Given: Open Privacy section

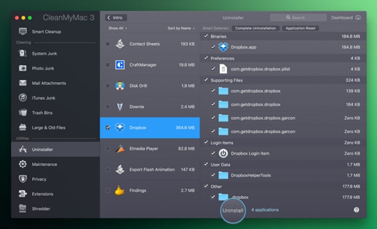Looking at the screenshot, I should (x=56, y=179).
